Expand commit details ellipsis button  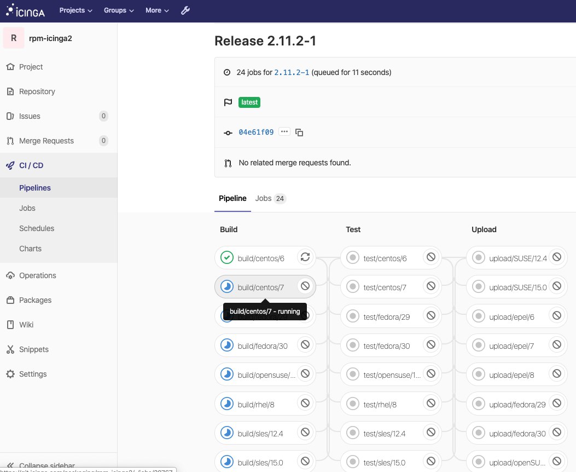[x=284, y=132]
